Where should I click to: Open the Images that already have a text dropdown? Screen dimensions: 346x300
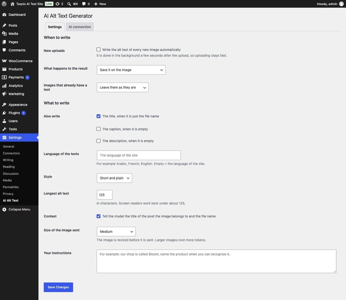[x=123, y=87]
